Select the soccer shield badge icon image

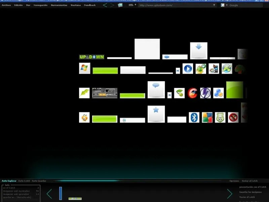(220, 117)
